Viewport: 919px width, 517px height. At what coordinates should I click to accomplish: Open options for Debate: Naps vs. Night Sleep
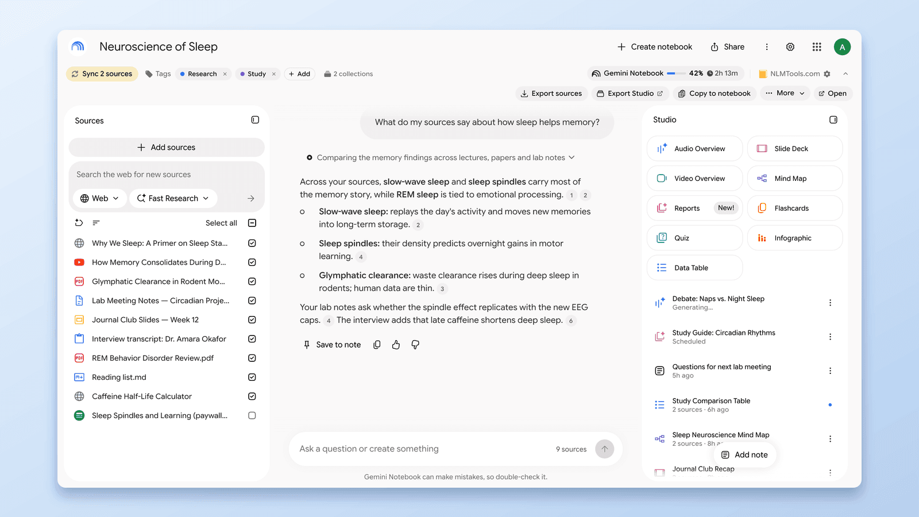(x=830, y=303)
